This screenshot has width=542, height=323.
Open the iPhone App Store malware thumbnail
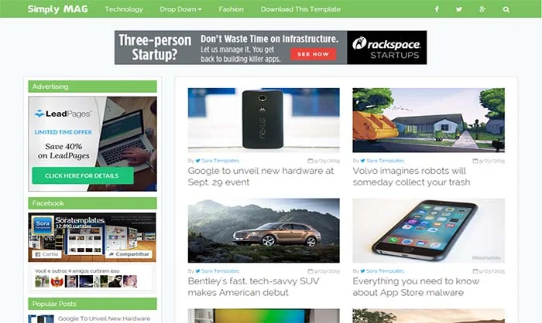[x=429, y=230]
